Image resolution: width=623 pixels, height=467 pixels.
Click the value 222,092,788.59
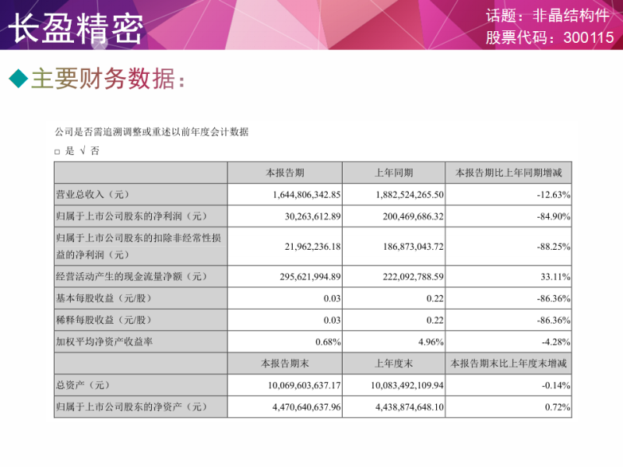point(414,277)
